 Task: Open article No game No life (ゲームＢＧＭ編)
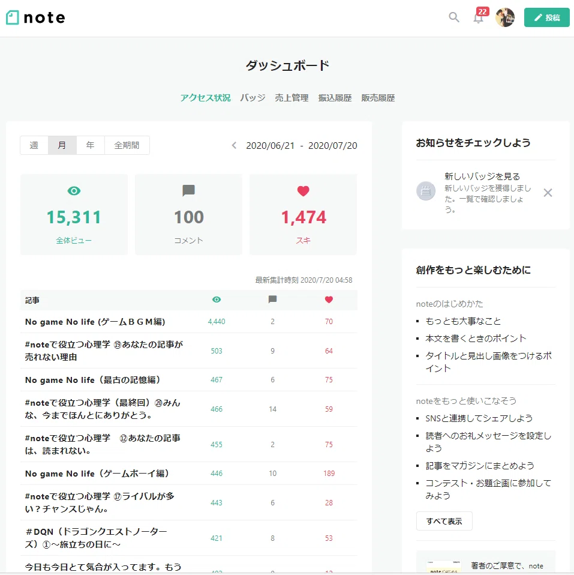[x=95, y=322]
